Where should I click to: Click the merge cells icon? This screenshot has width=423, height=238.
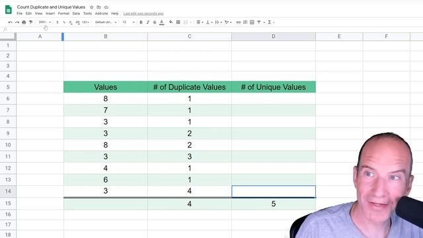185,22
